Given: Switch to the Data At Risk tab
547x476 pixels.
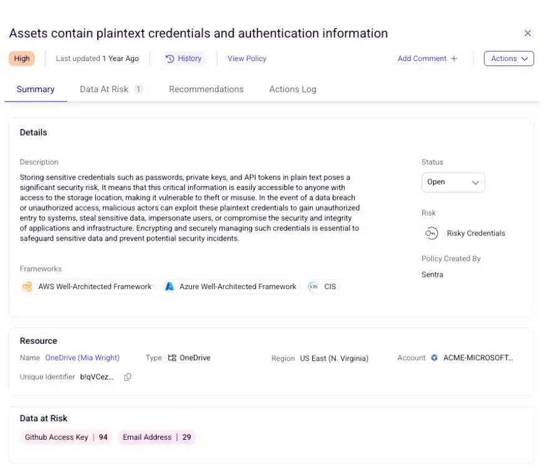Looking at the screenshot, I should click(x=105, y=89).
